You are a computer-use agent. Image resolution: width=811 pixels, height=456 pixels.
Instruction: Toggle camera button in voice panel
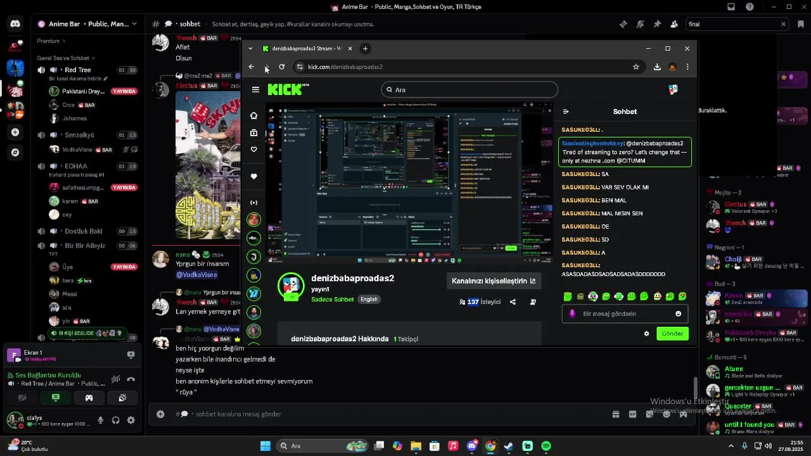tap(23, 398)
